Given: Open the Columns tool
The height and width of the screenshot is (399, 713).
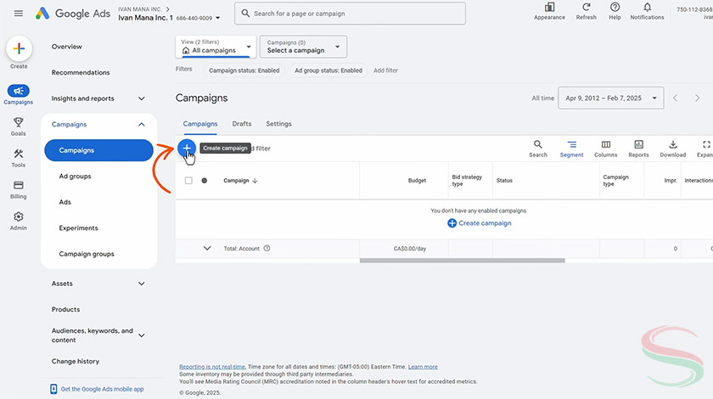Looking at the screenshot, I should (606, 149).
